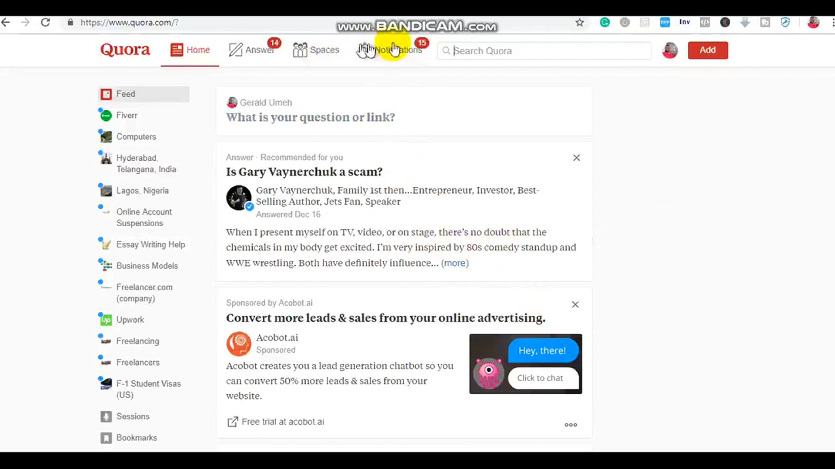Image resolution: width=835 pixels, height=469 pixels.
Task: Open F-1 Student Visas (US) topic
Action: coord(148,390)
